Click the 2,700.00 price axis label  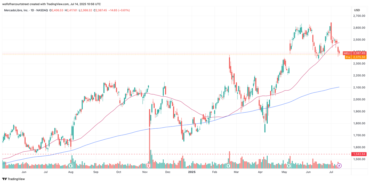click(x=359, y=16)
